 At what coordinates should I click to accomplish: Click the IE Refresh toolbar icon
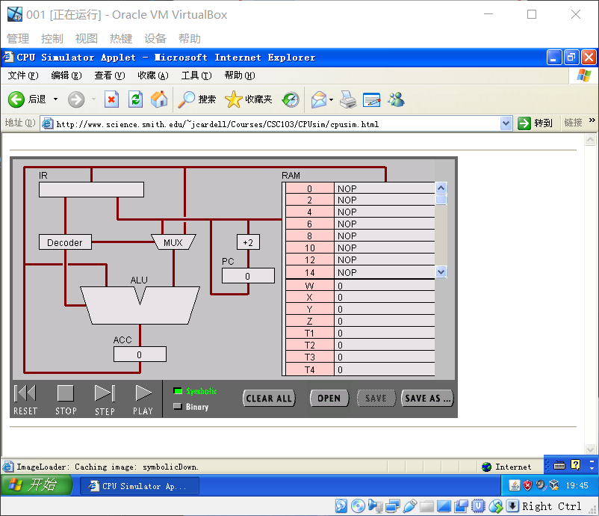click(x=135, y=99)
